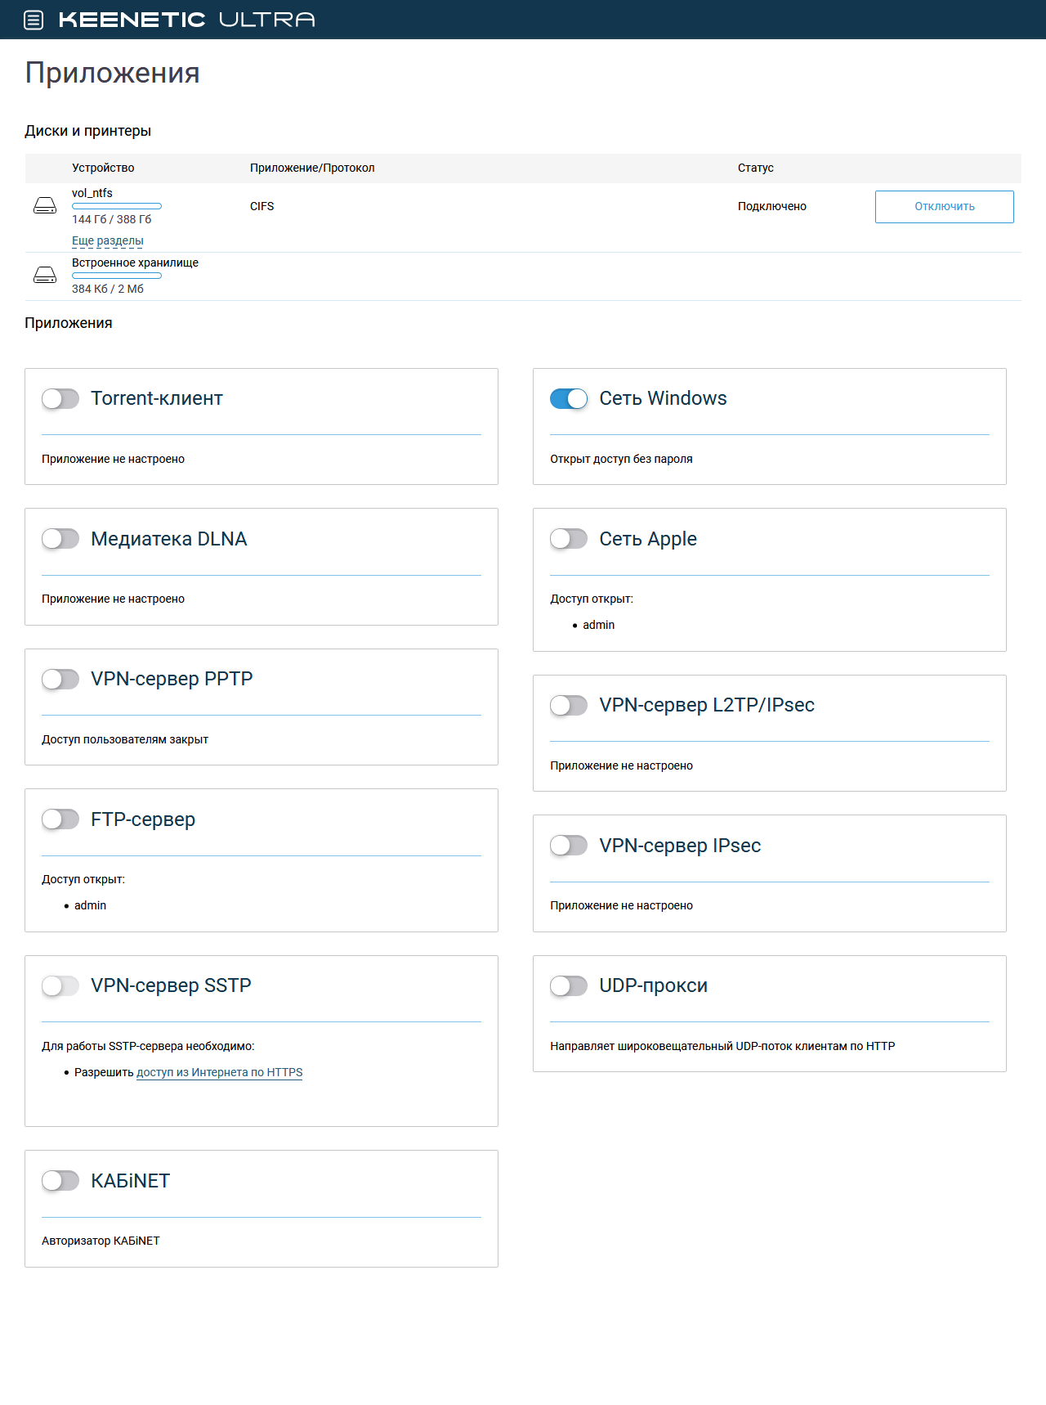This screenshot has height=1405, width=1046.
Task: Toggle the FTP-сервер switch
Action: coord(60,819)
